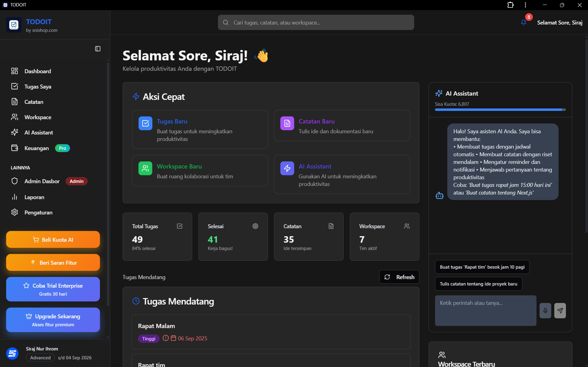This screenshot has height=367, width=588.
Task: Select the 'Tulis catatan tentang ide proyek baru' suggestion
Action: coord(478,284)
